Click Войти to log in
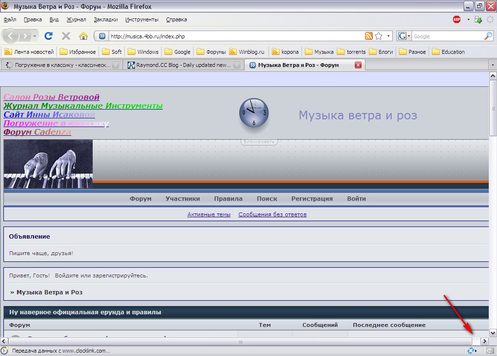The height and width of the screenshot is (356, 497). [356, 198]
